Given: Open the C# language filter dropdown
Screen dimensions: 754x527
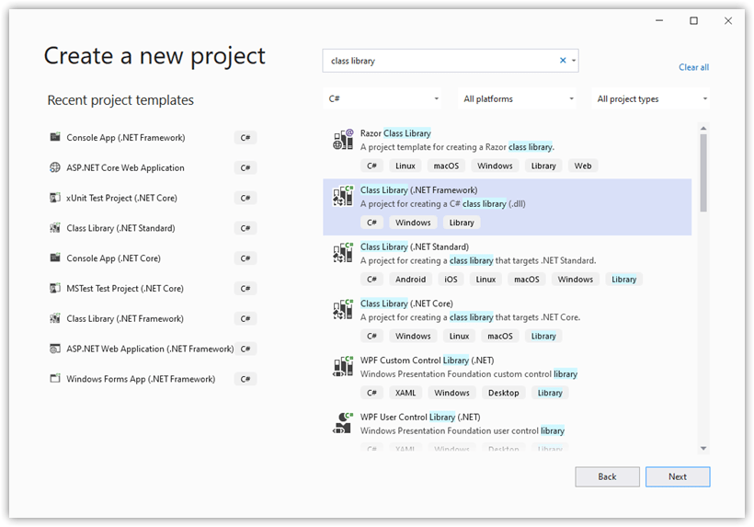Looking at the screenshot, I should [x=383, y=98].
